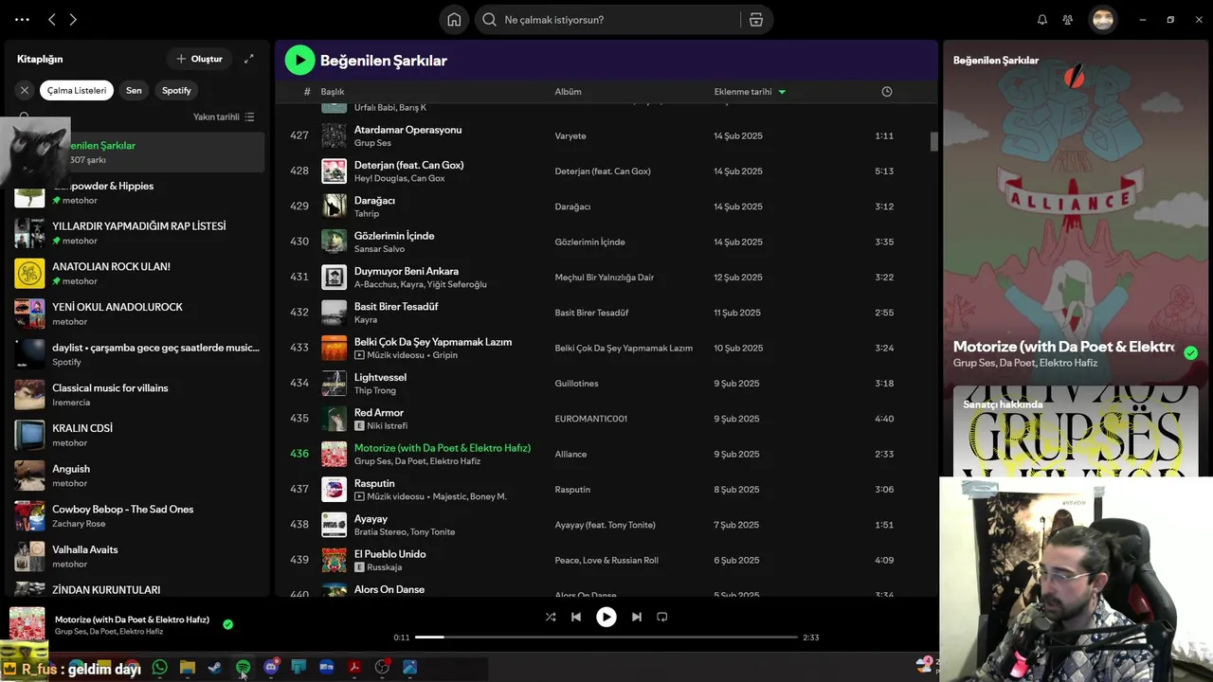
Task: Sort by the Başlık column header
Action: [332, 92]
